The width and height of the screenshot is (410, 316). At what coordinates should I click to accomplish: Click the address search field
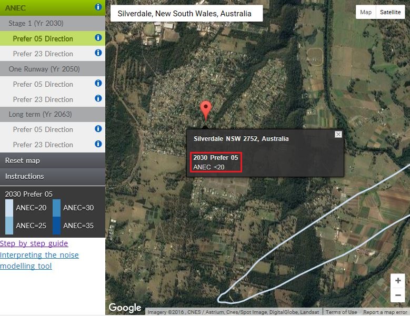(187, 13)
